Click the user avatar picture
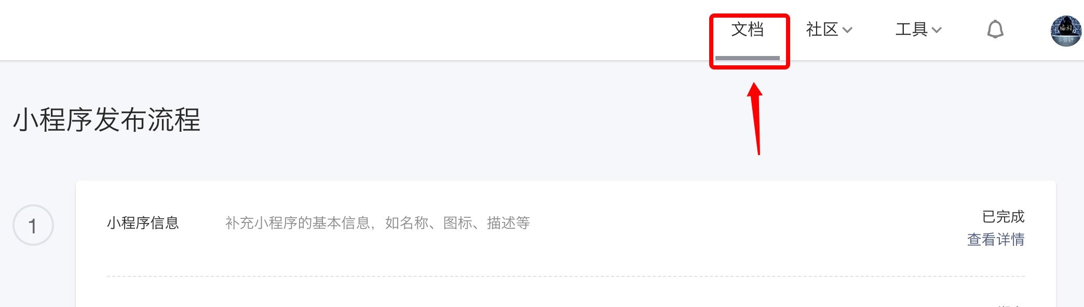 pos(1066,31)
